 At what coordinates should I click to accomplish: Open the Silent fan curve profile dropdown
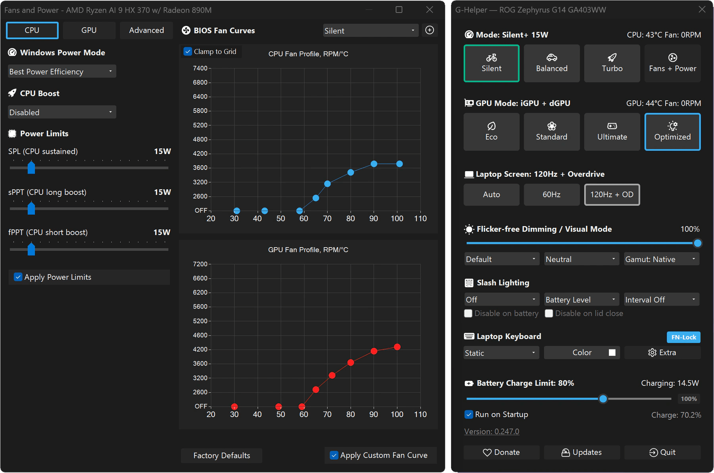370,31
